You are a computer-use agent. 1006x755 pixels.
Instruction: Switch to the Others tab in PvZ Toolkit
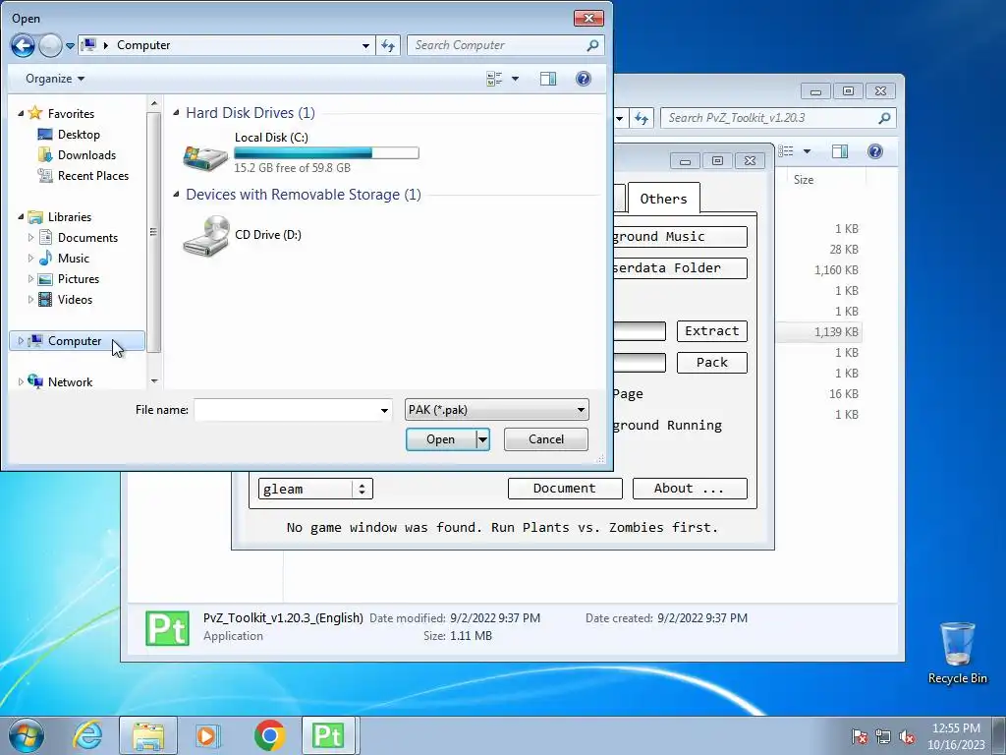tap(663, 199)
